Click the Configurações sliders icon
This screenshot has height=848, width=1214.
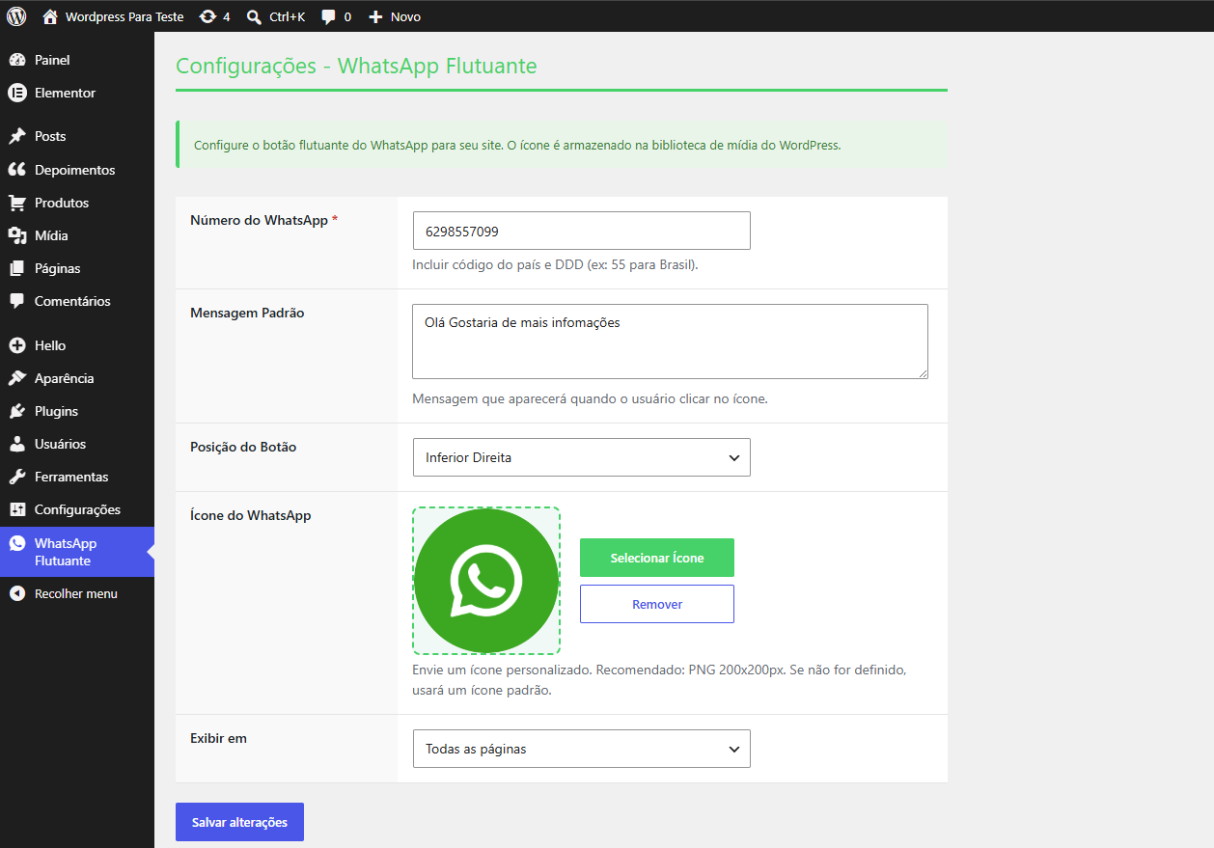[x=16, y=509]
